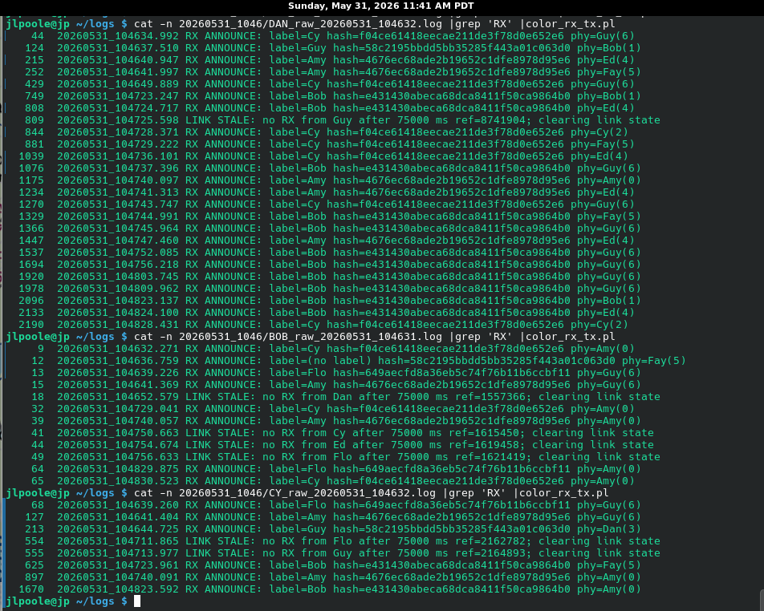Click the date and time clock in the top bar
The width and height of the screenshot is (764, 611).
pyautogui.click(x=381, y=6)
